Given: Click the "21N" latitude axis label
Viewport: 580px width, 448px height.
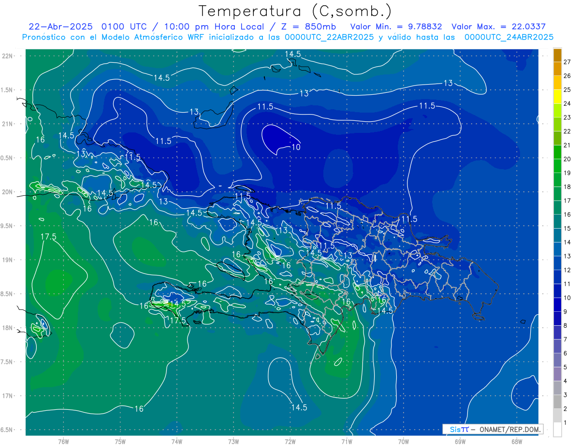Looking at the screenshot, I should click(7, 124).
